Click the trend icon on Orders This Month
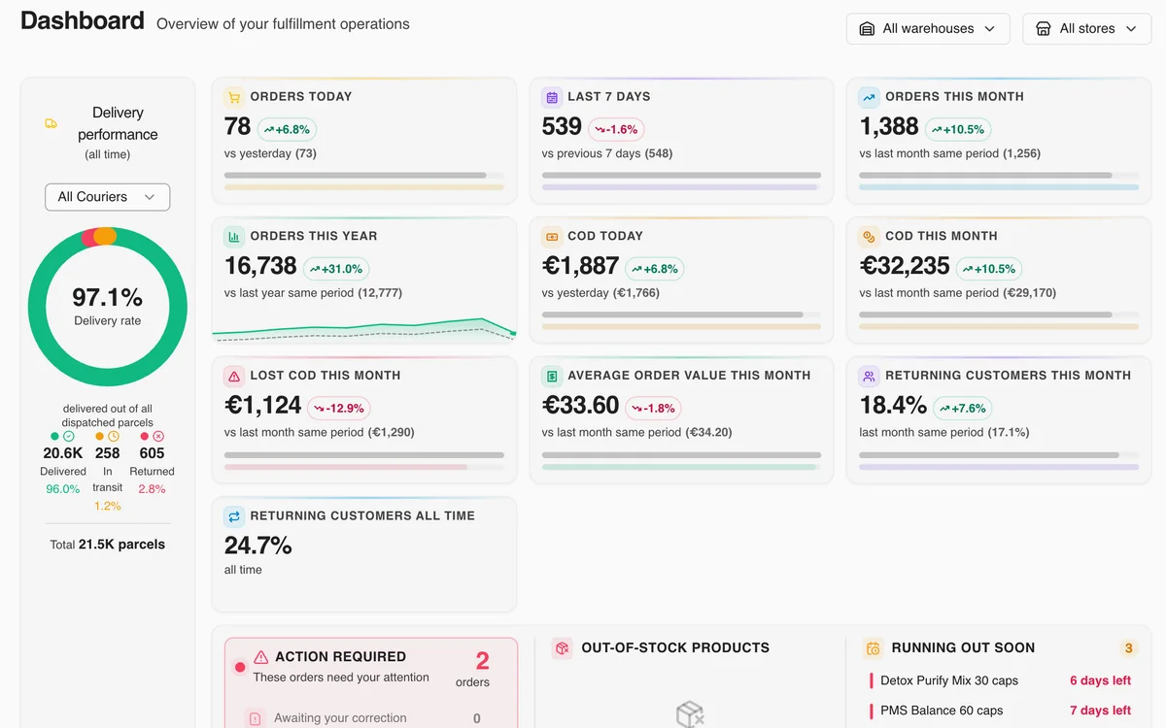 pyautogui.click(x=870, y=97)
